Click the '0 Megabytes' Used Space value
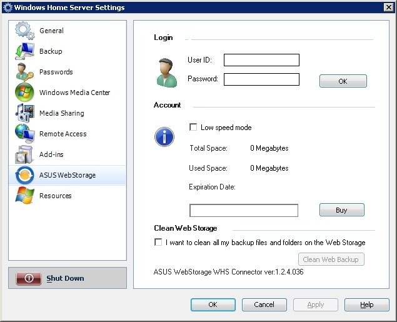This screenshot has width=397, height=322. [269, 168]
